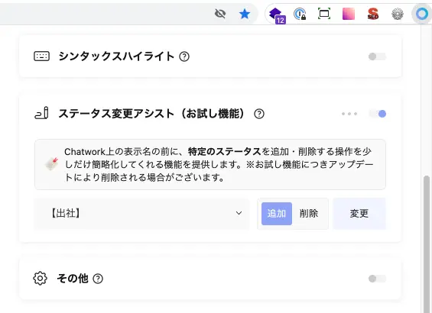Click the blue bookmark star icon
This screenshot has width=432, height=313.
click(x=245, y=14)
